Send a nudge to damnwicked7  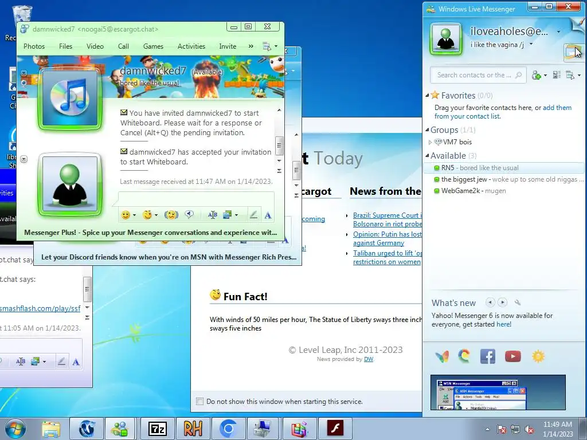coord(171,215)
